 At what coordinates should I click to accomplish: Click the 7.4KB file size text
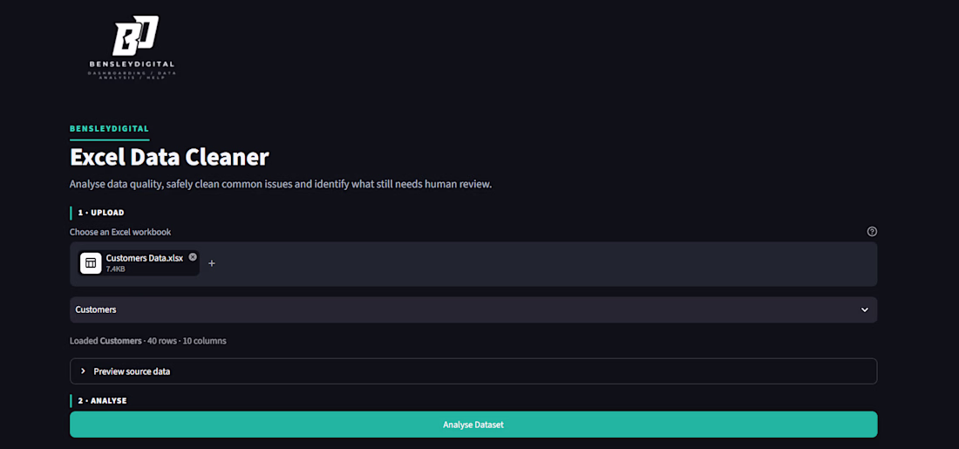tap(116, 269)
